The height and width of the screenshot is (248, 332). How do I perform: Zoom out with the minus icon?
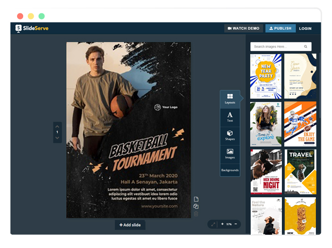point(236,224)
